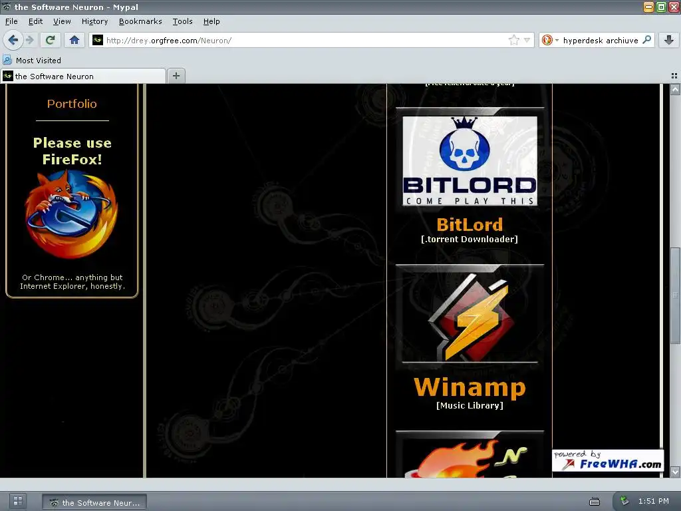Click the scrollbar down arrow
This screenshot has width=681, height=511.
click(x=675, y=472)
